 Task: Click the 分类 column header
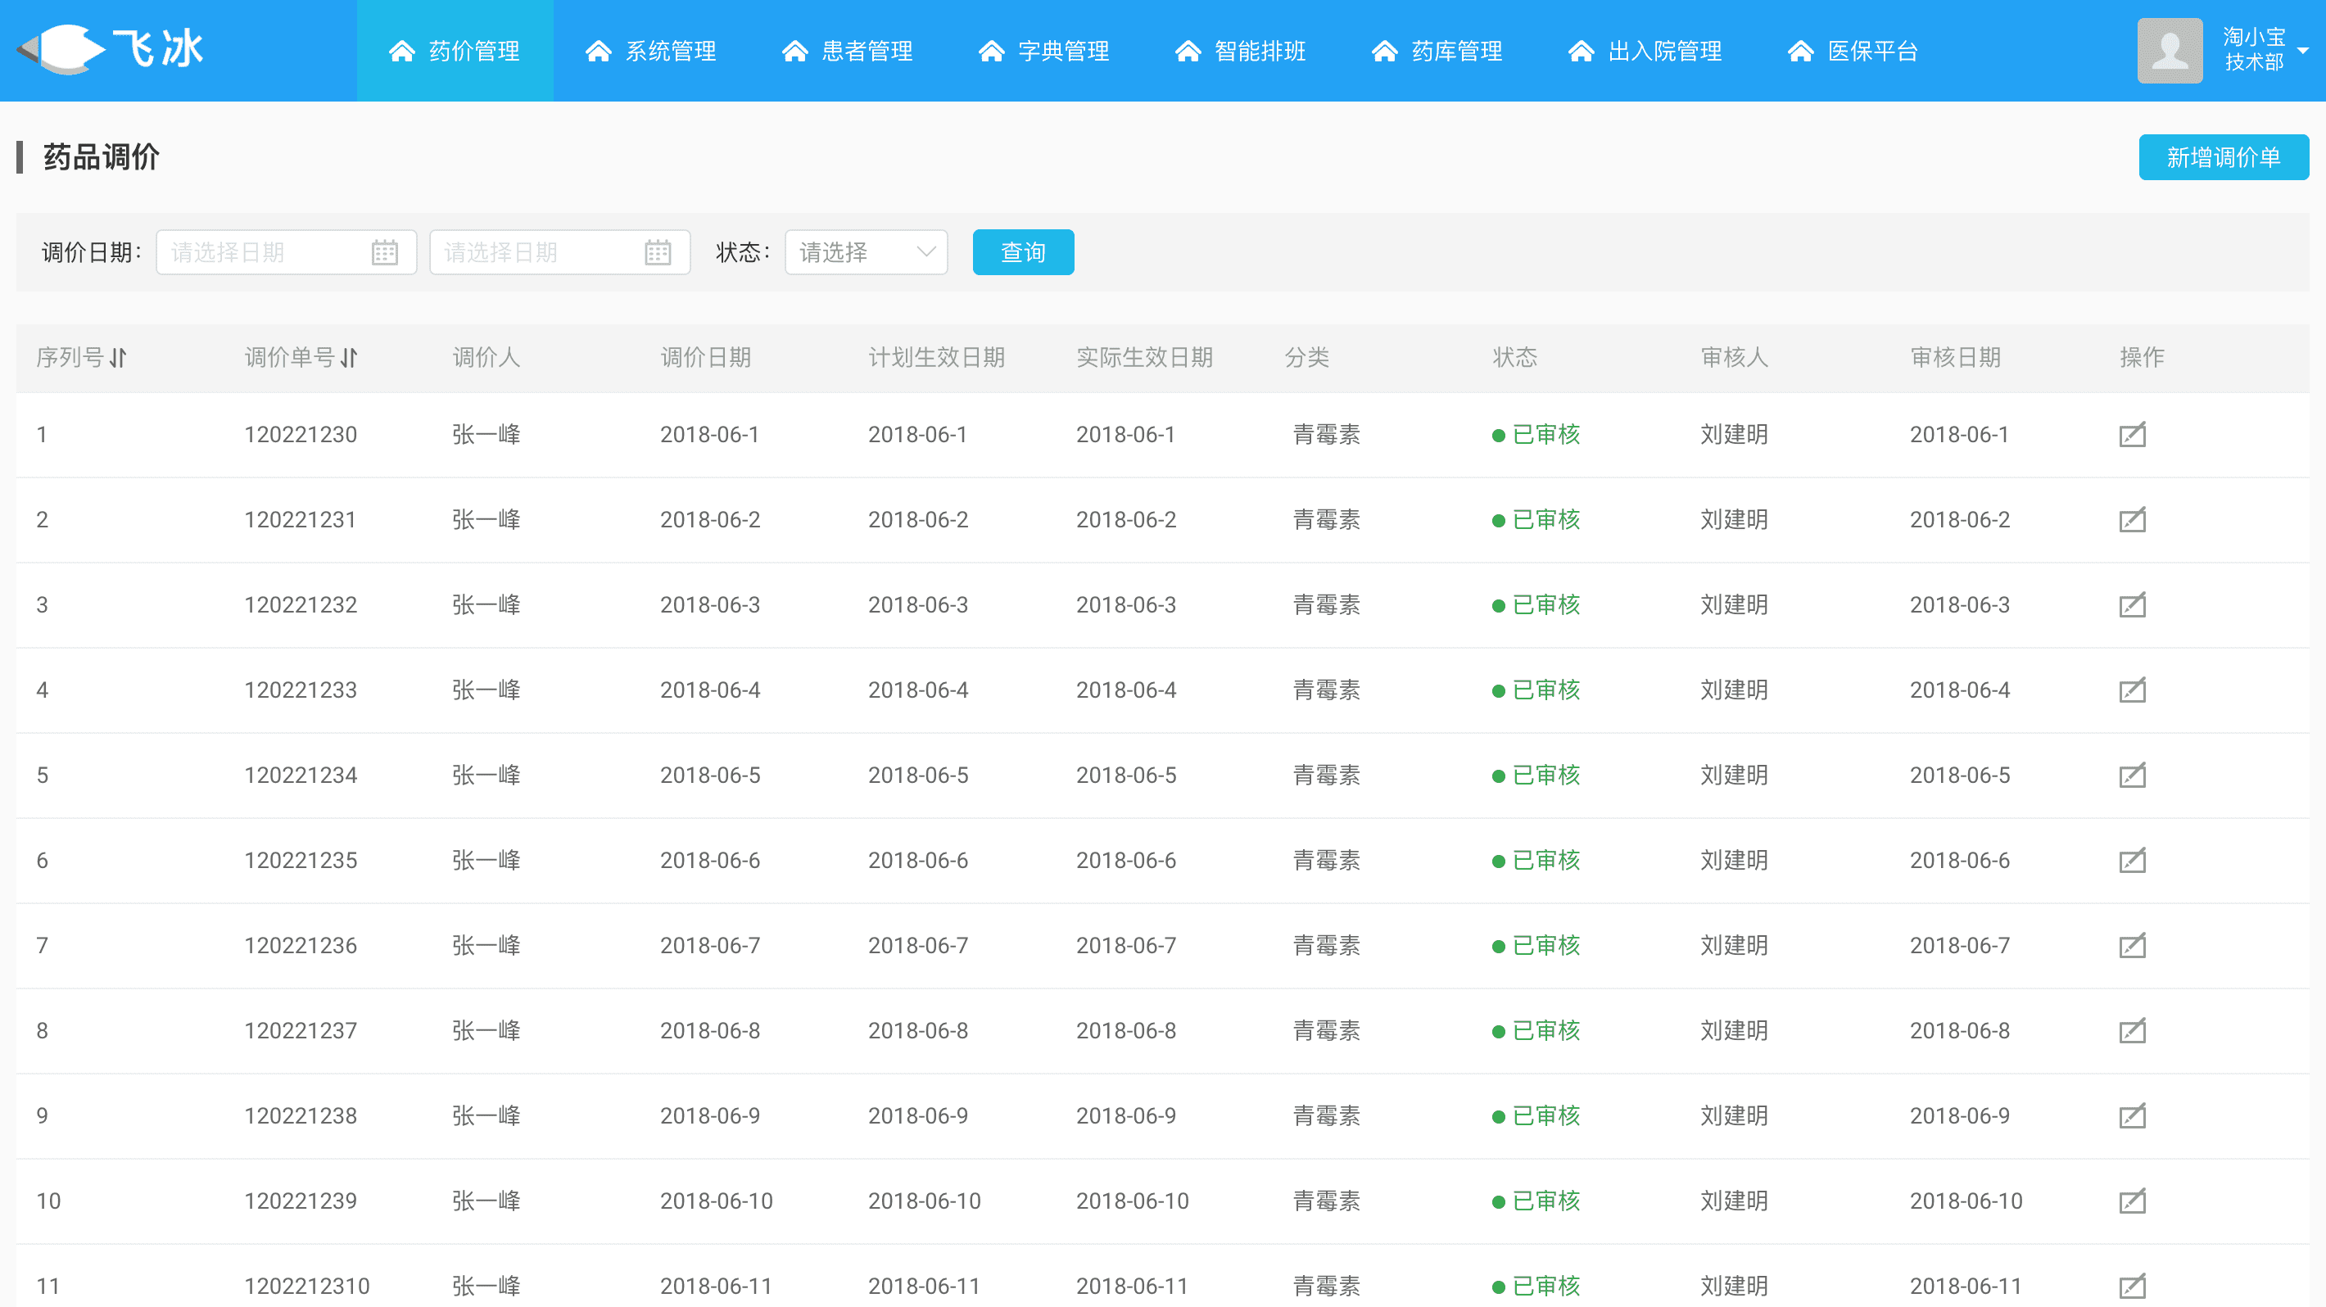coord(1306,357)
